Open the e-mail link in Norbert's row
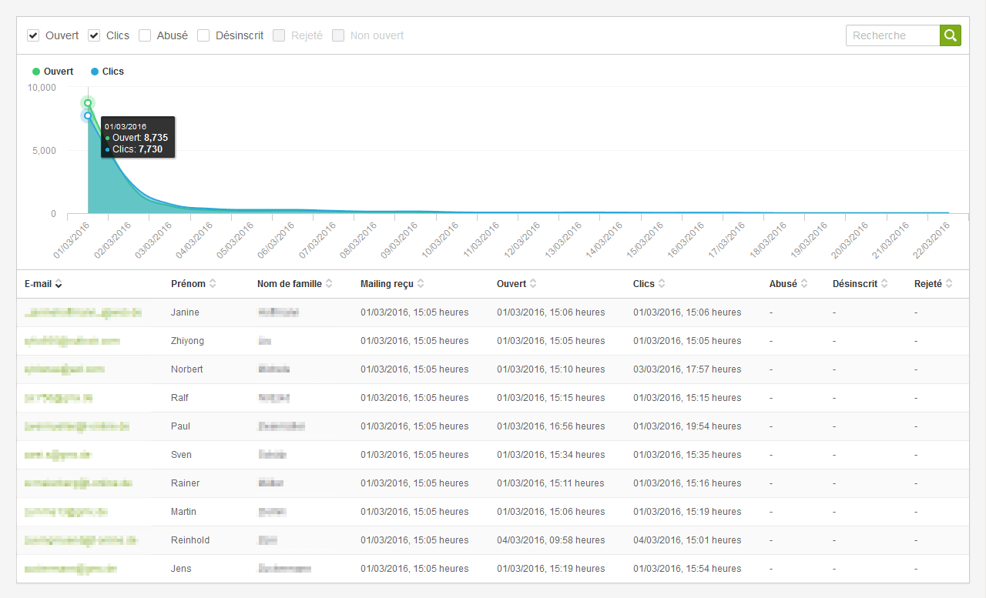This screenshot has height=598, width=986. [65, 369]
